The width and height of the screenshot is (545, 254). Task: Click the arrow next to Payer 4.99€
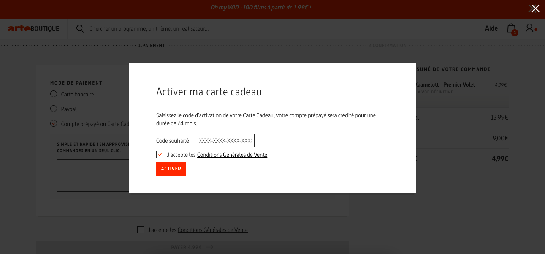(210, 247)
